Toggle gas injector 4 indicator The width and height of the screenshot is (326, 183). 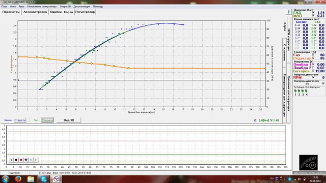coord(306,91)
